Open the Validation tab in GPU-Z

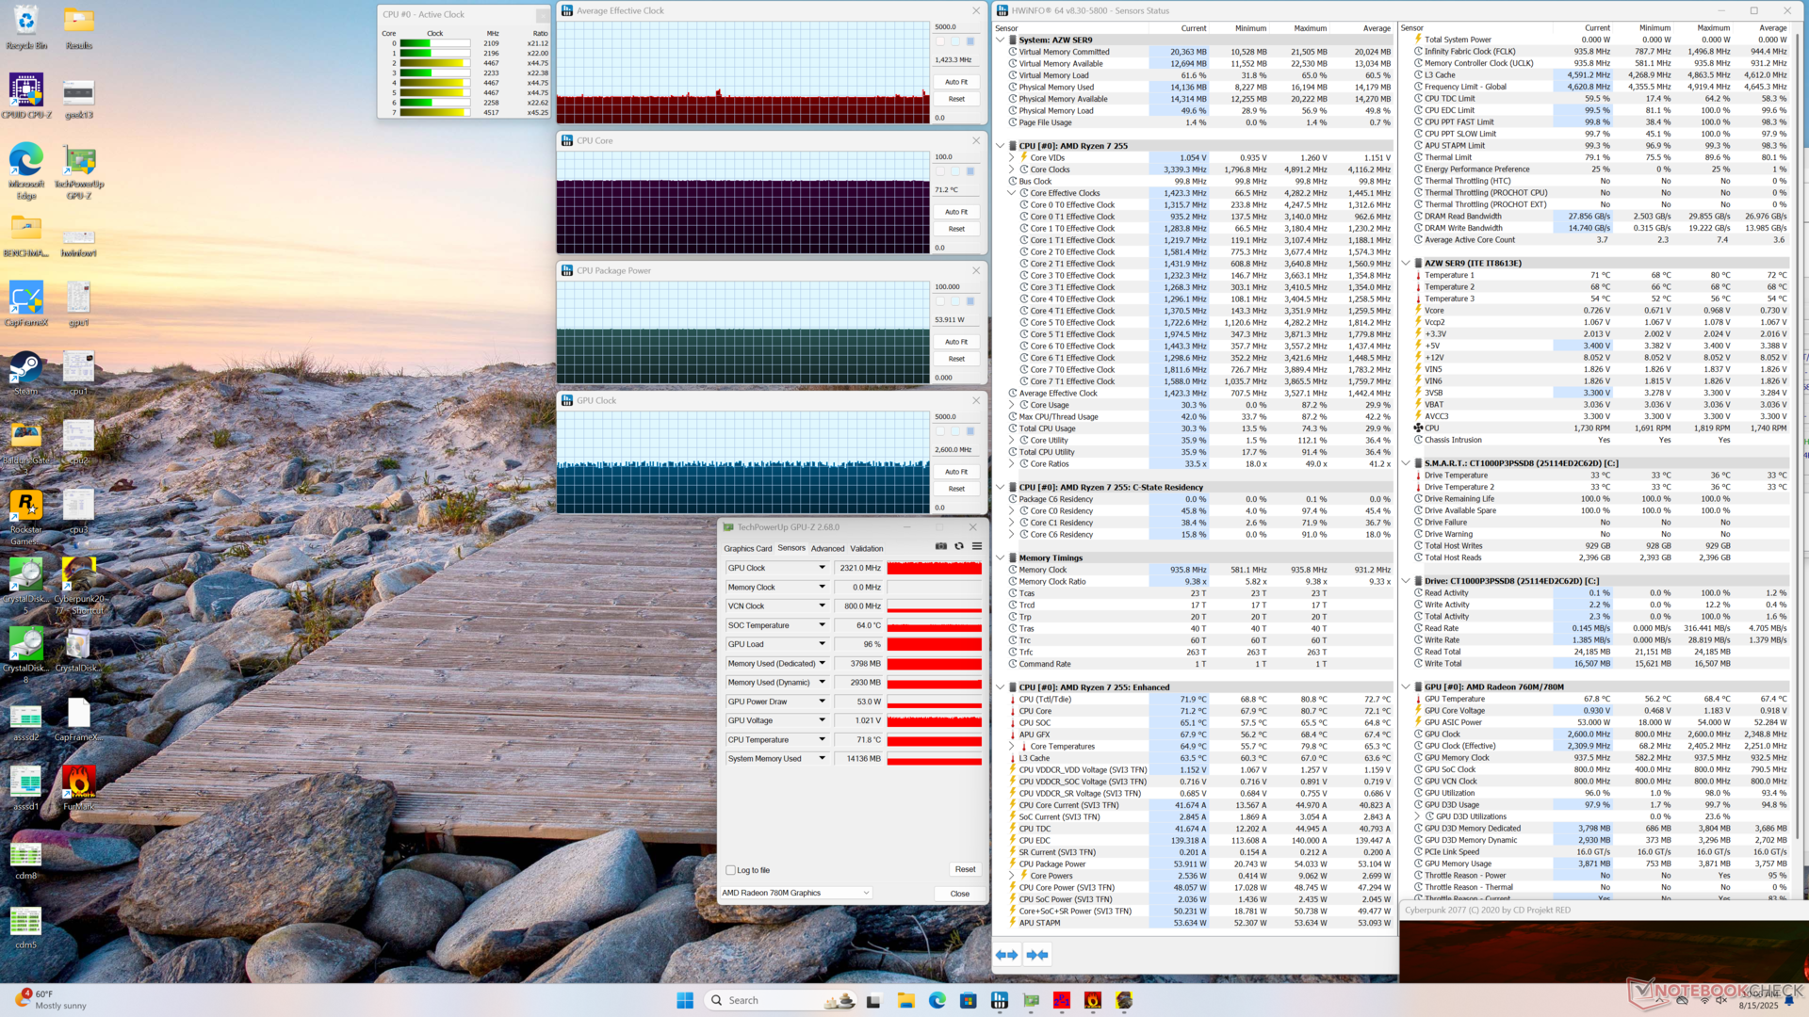tap(867, 548)
